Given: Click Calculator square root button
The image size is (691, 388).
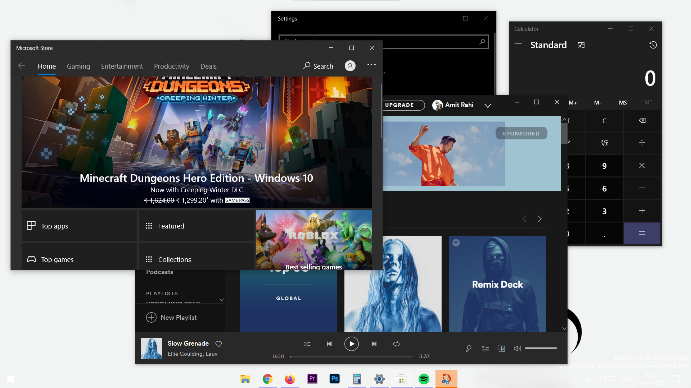Looking at the screenshot, I should (604, 143).
